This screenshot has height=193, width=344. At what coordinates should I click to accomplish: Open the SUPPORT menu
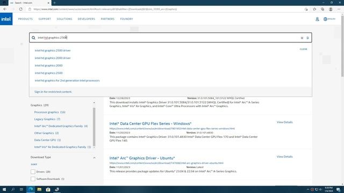(45, 19)
